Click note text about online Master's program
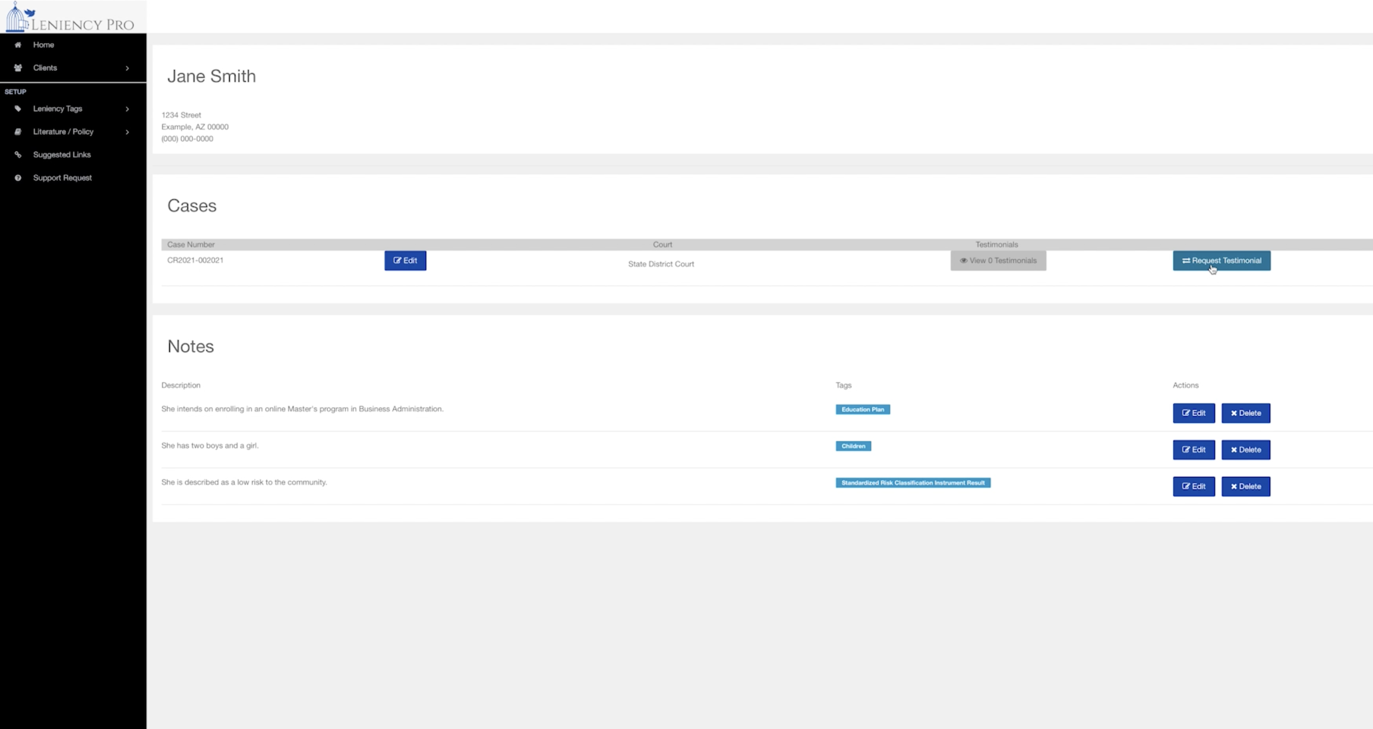 (302, 409)
